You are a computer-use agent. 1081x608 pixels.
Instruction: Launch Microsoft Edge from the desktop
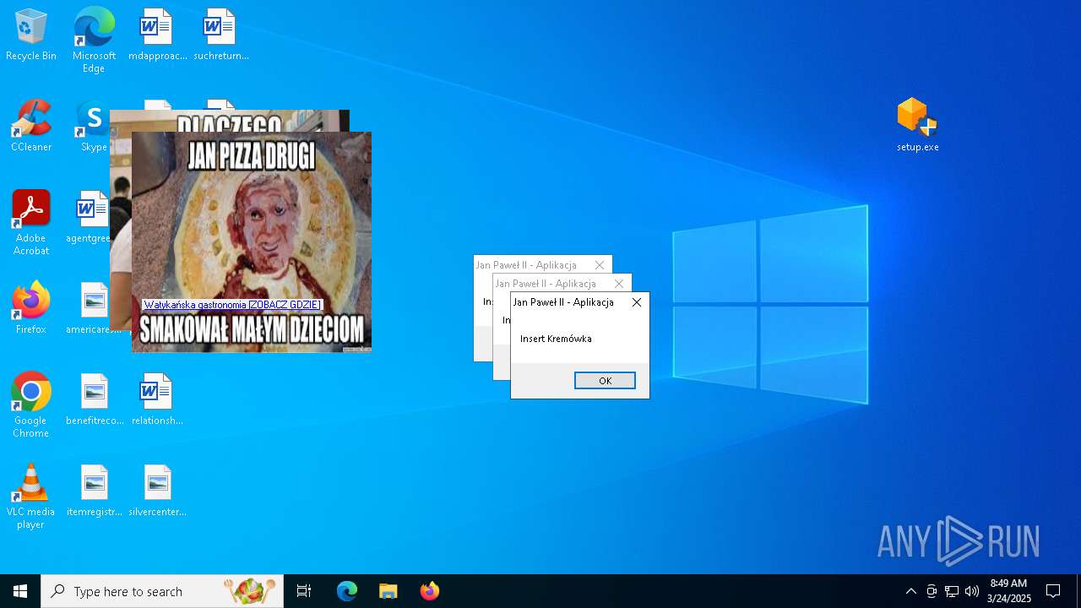pos(94,41)
